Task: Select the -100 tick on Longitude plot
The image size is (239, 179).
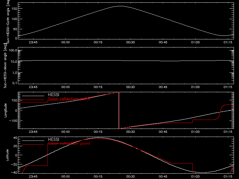Action: point(13,121)
